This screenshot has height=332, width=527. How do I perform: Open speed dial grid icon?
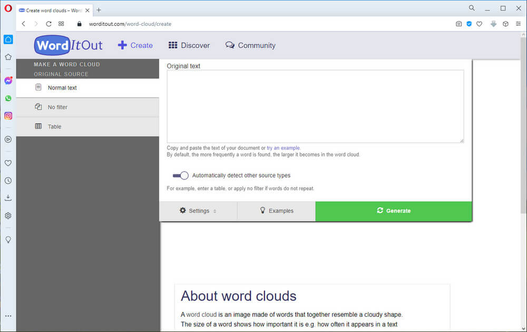coord(61,24)
